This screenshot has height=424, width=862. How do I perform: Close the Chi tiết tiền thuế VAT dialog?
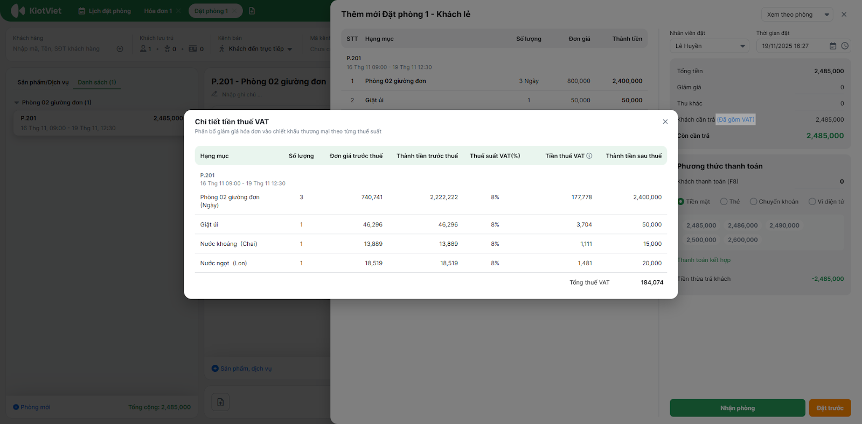coord(665,122)
